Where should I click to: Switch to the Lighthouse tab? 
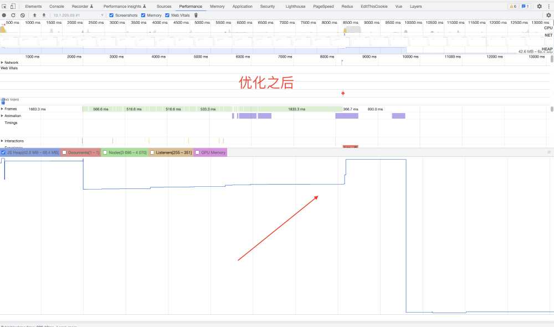pos(295,6)
